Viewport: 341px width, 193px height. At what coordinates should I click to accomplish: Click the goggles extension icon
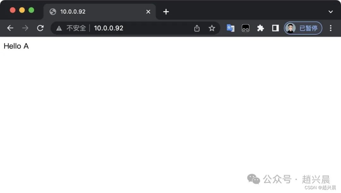click(246, 28)
